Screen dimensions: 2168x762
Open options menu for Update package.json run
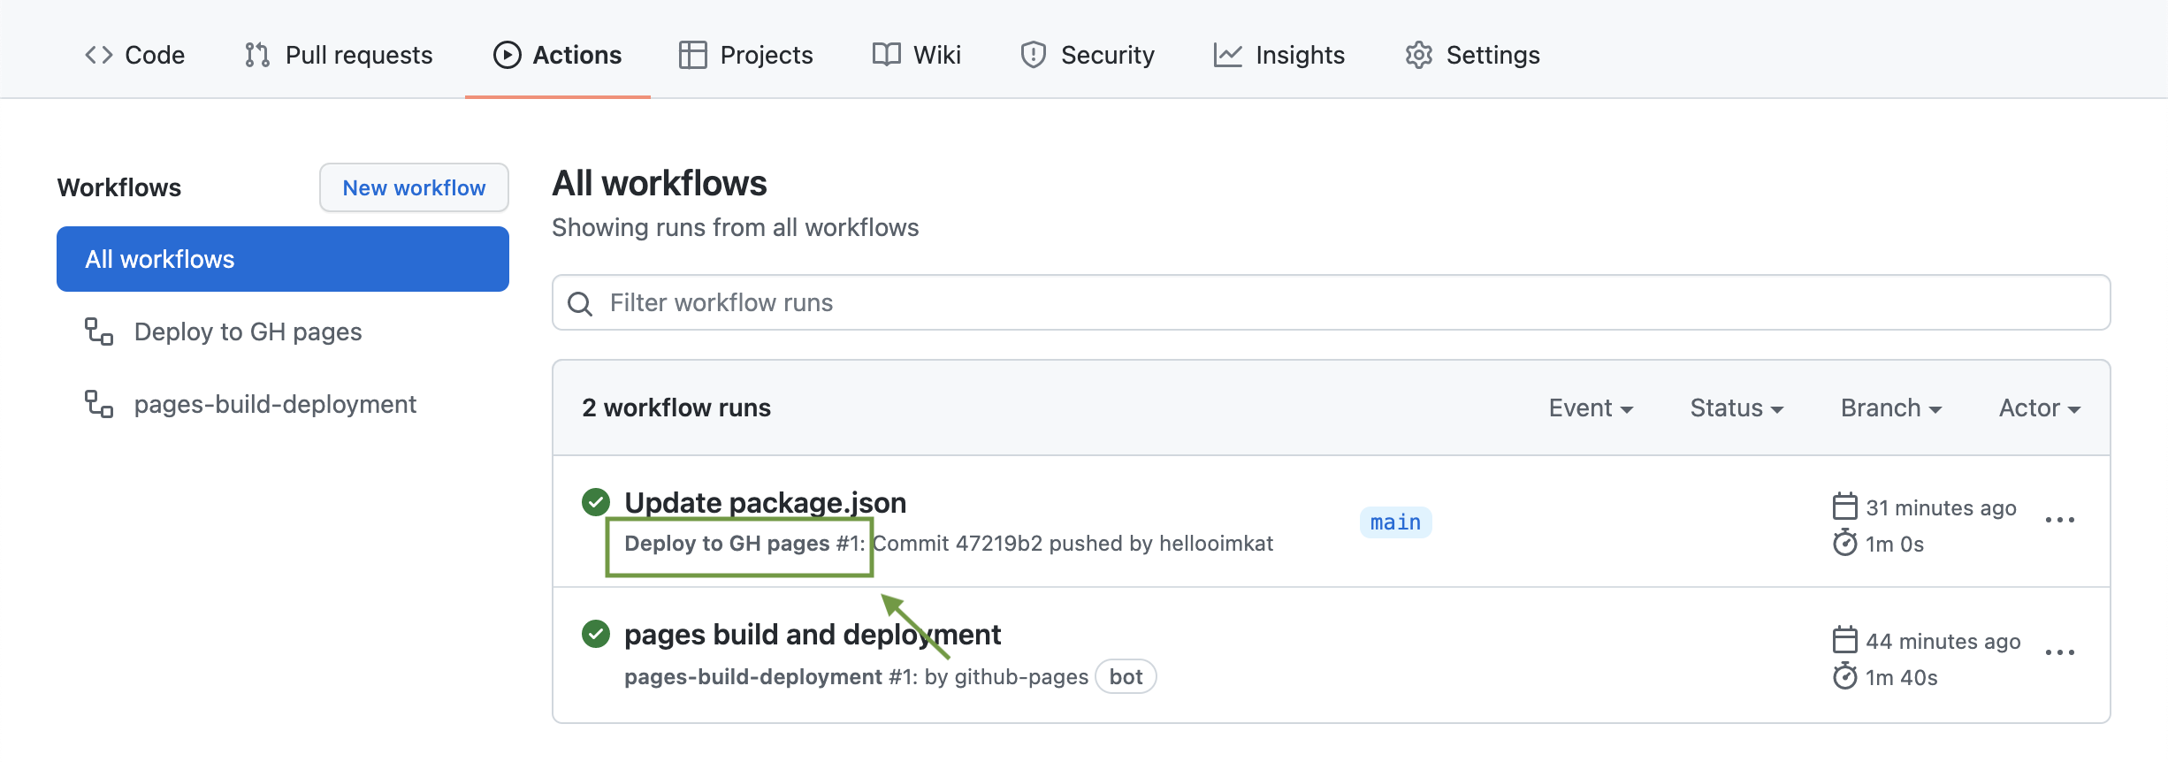[x=2059, y=521]
